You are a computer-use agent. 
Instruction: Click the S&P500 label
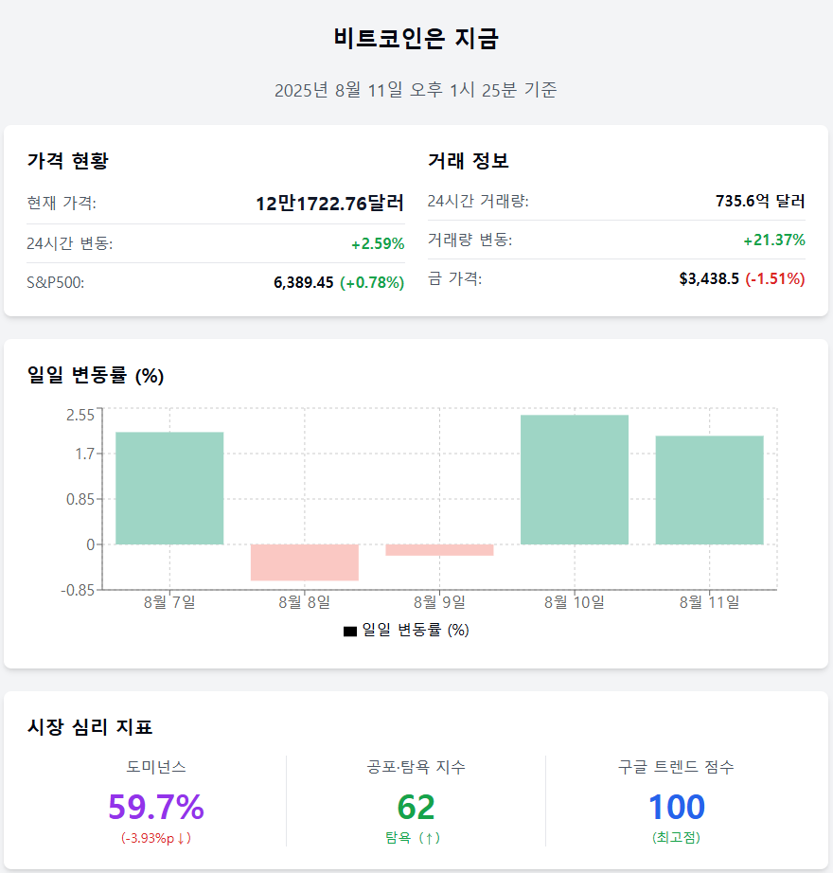tap(56, 282)
